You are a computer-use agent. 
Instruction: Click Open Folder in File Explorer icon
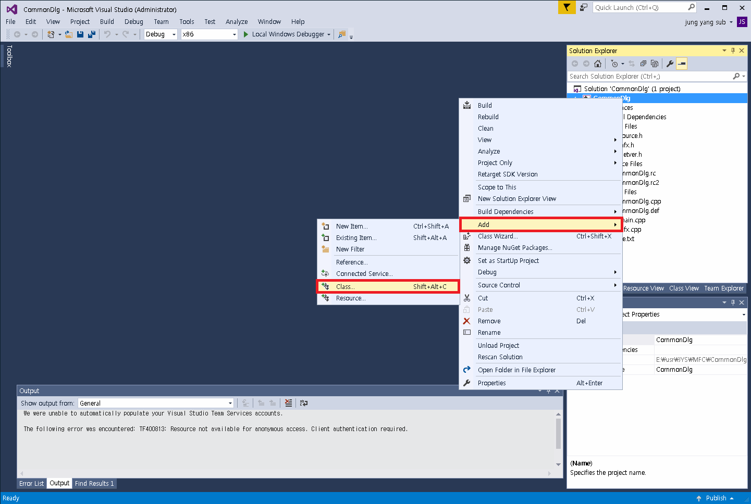click(467, 370)
